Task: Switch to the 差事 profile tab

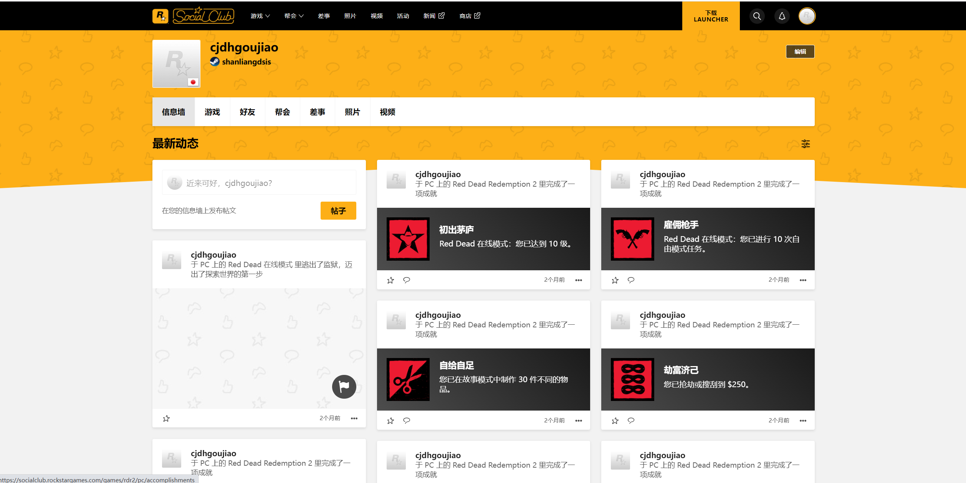Action: tap(318, 112)
